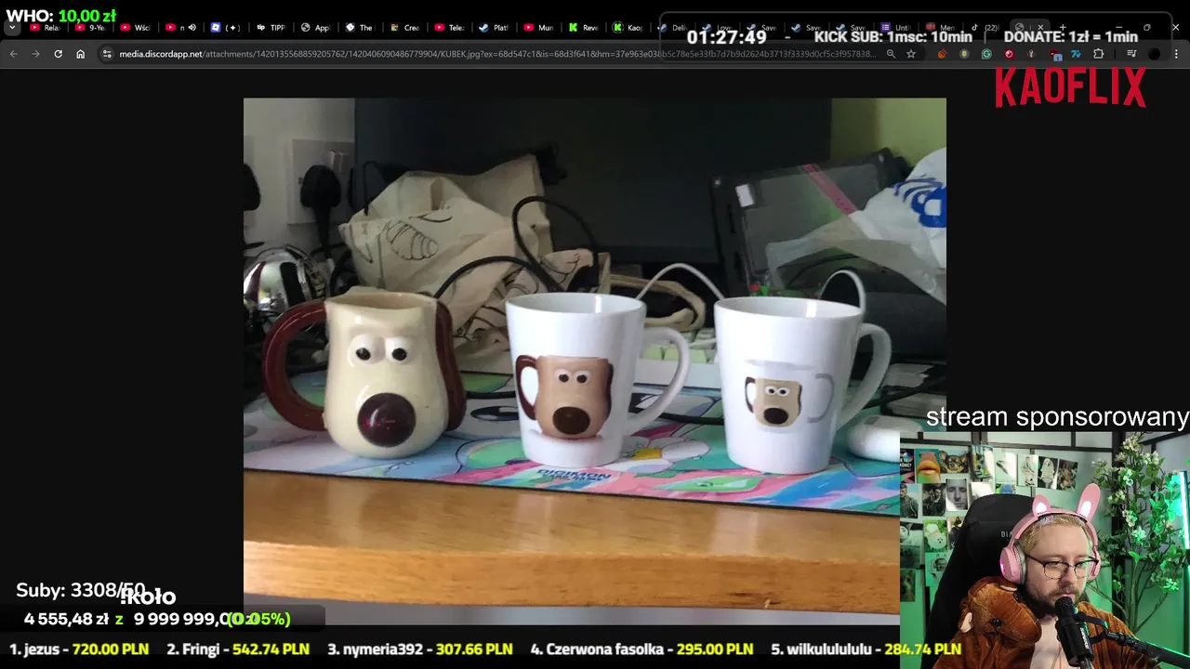Viewport: 1190px width, 669px height.
Task: Switch to the 'The' tab
Action: (360, 28)
